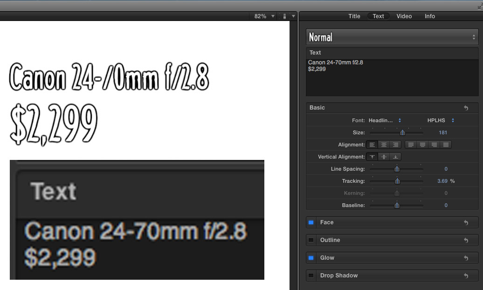Disable the Glow checkbox
The image size is (483, 290).
pos(311,258)
